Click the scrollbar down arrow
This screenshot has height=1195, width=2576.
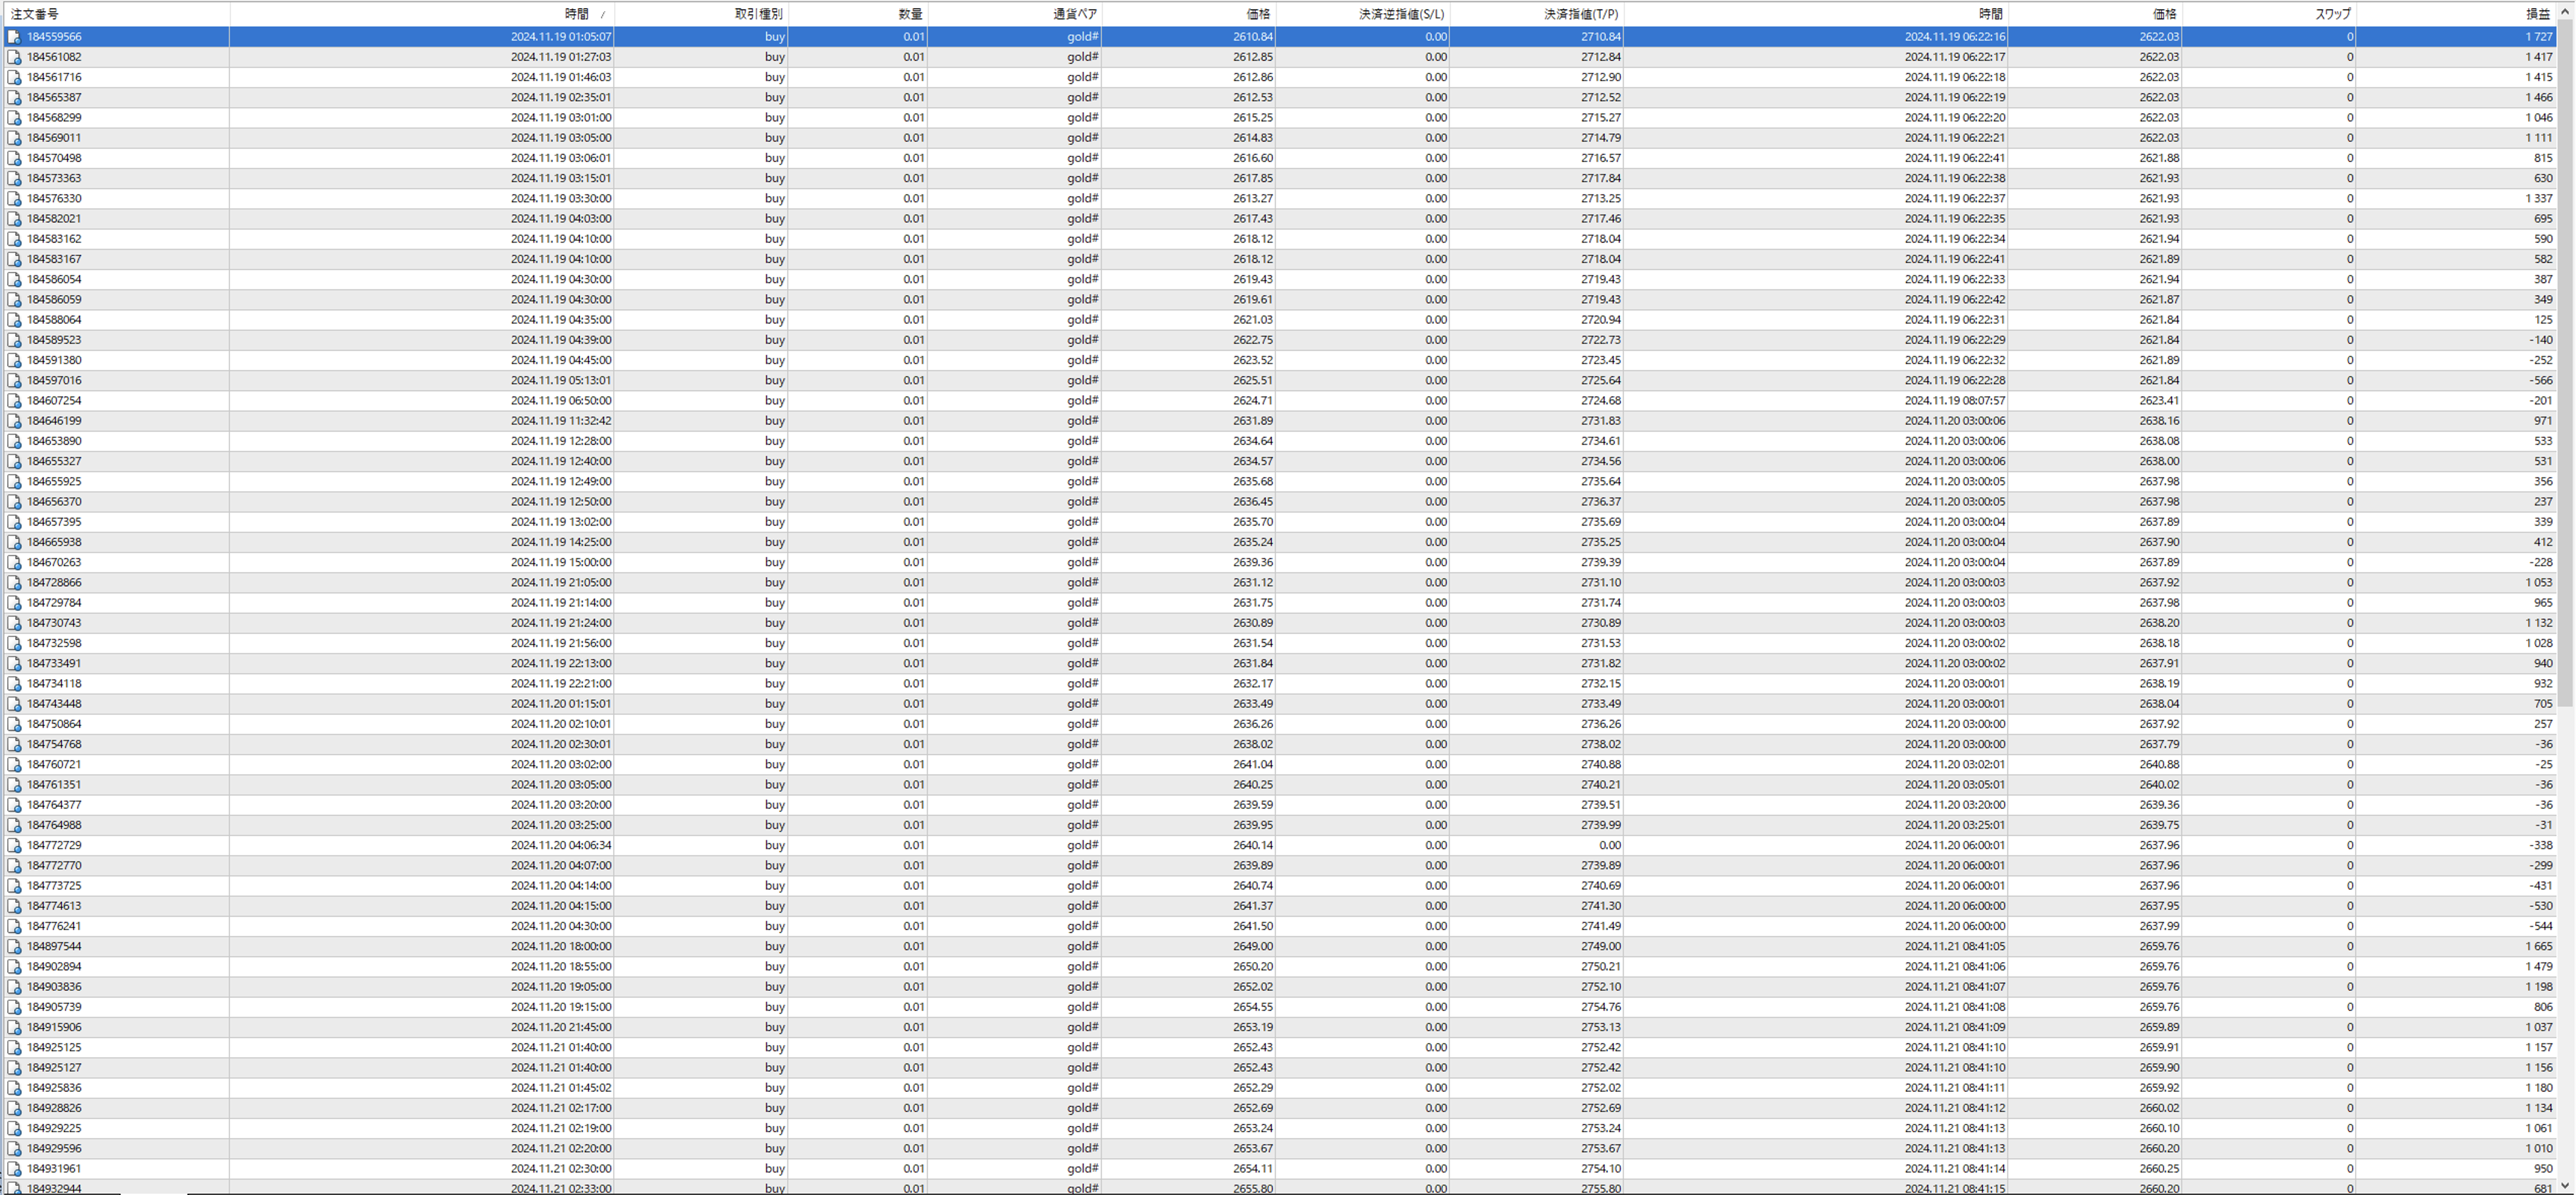2566,1185
